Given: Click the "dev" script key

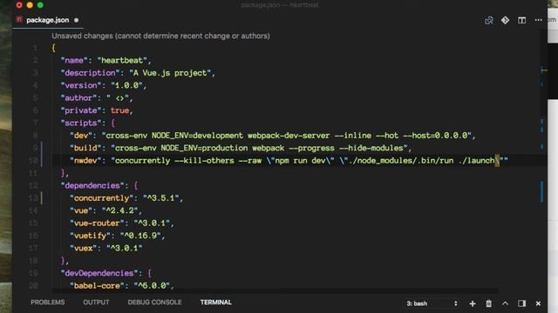Looking at the screenshot, I should click(81, 136).
